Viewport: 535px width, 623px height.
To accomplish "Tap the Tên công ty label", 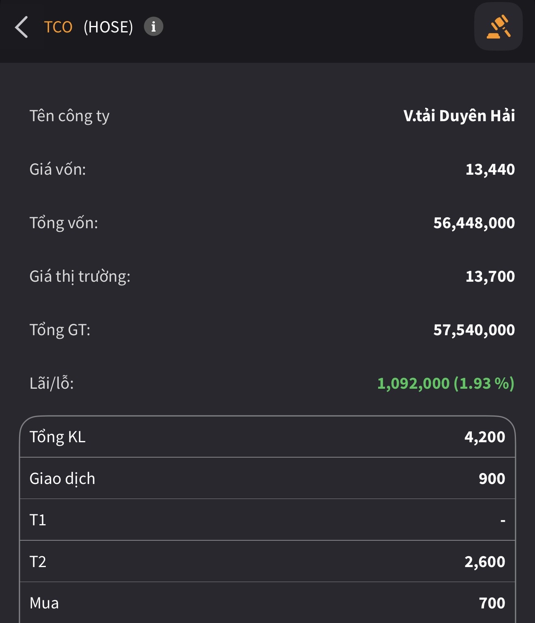I will (69, 116).
